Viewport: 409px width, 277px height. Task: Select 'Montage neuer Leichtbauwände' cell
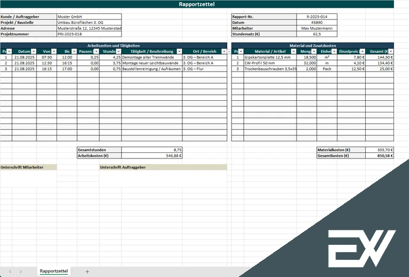click(x=152, y=63)
